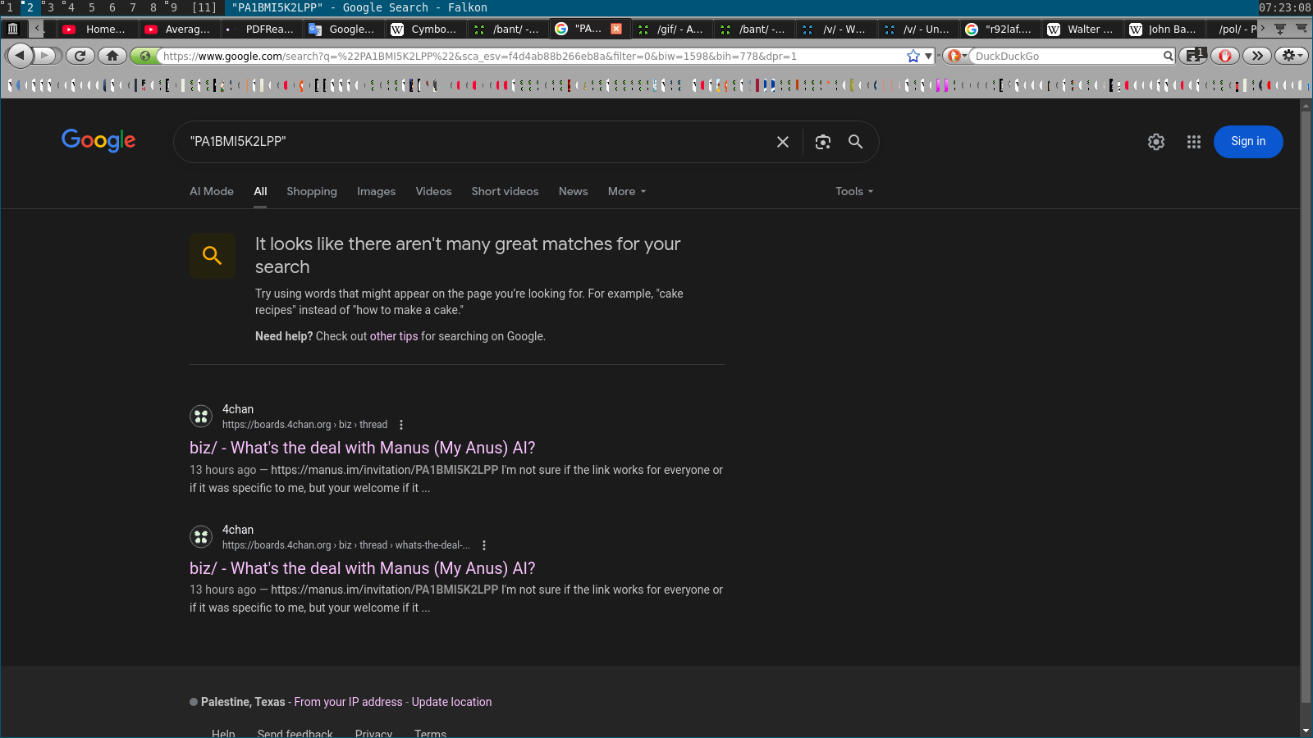
Task: Show Shopping results
Action: 312,191
